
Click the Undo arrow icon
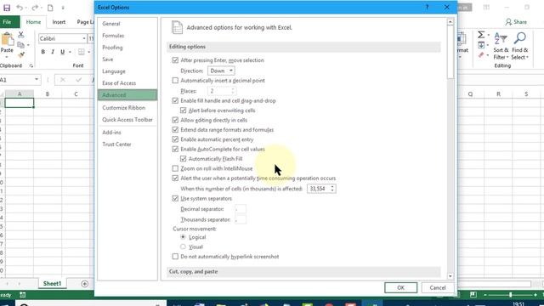pos(20,8)
